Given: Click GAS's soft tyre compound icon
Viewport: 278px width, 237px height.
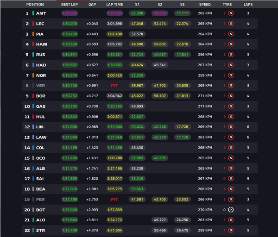Looking at the screenshot, I should [231, 106].
